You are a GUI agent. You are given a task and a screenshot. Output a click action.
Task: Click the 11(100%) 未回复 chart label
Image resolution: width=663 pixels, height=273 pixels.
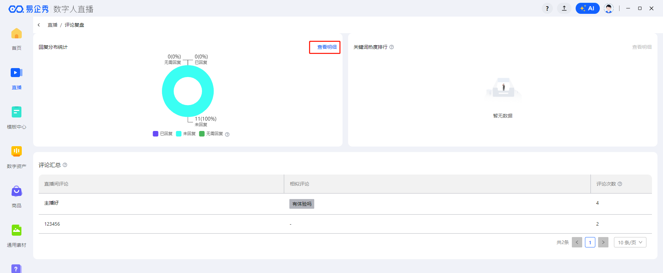pyautogui.click(x=205, y=121)
